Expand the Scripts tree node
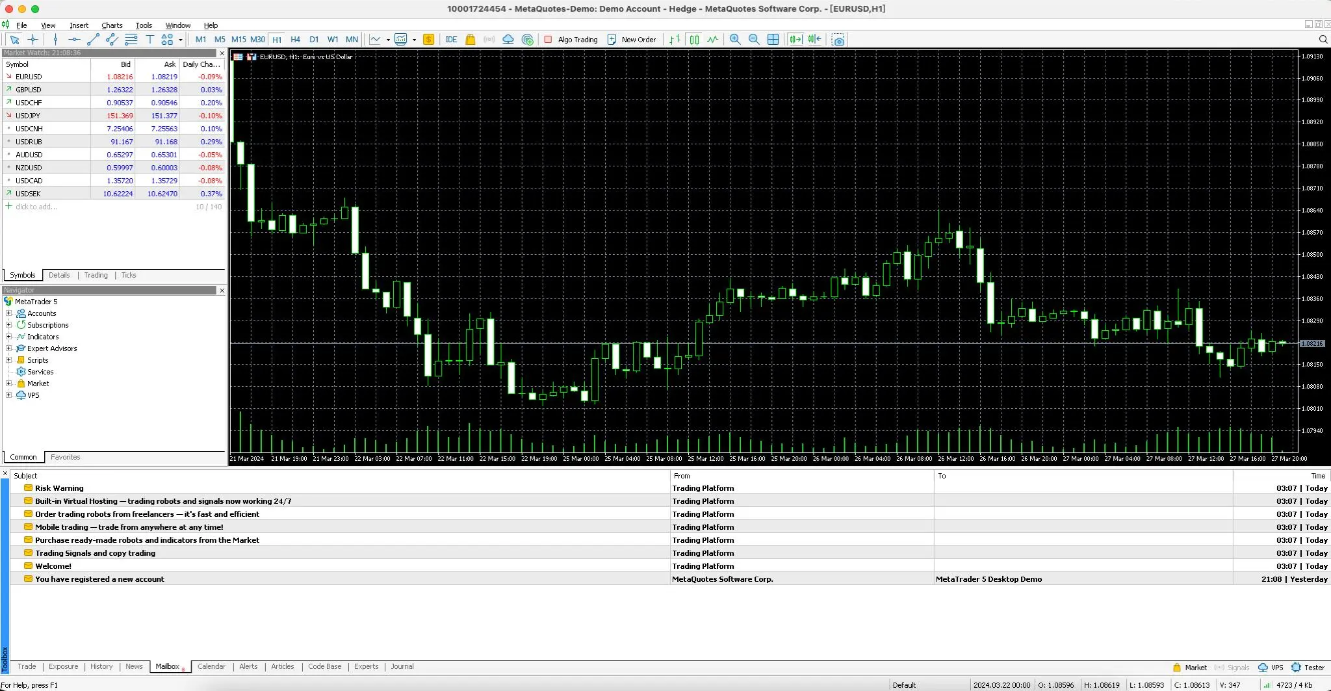Image resolution: width=1331 pixels, height=691 pixels. click(x=8, y=360)
